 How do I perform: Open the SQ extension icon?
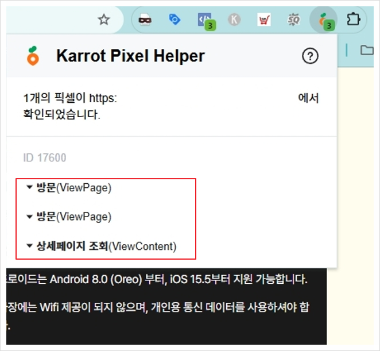click(293, 20)
